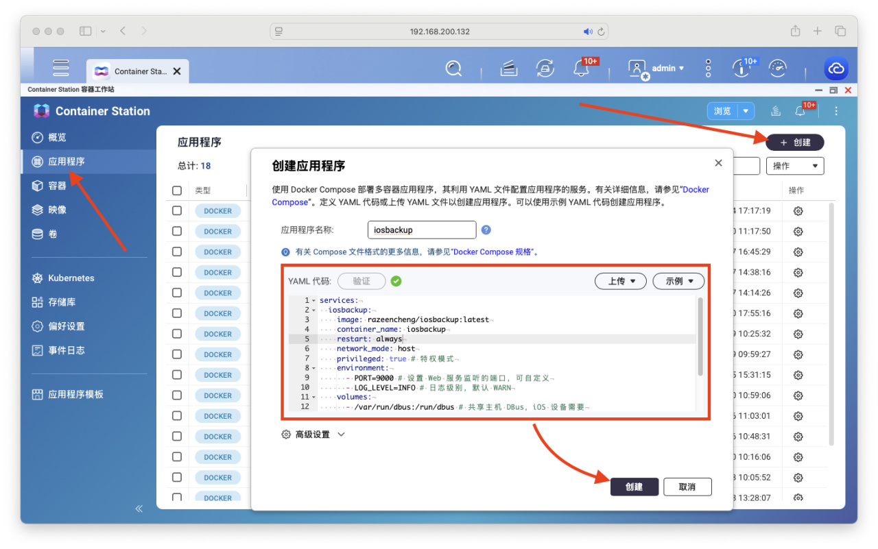
Task: Confirm with the dialog's dark 创建 button
Action: pos(634,487)
